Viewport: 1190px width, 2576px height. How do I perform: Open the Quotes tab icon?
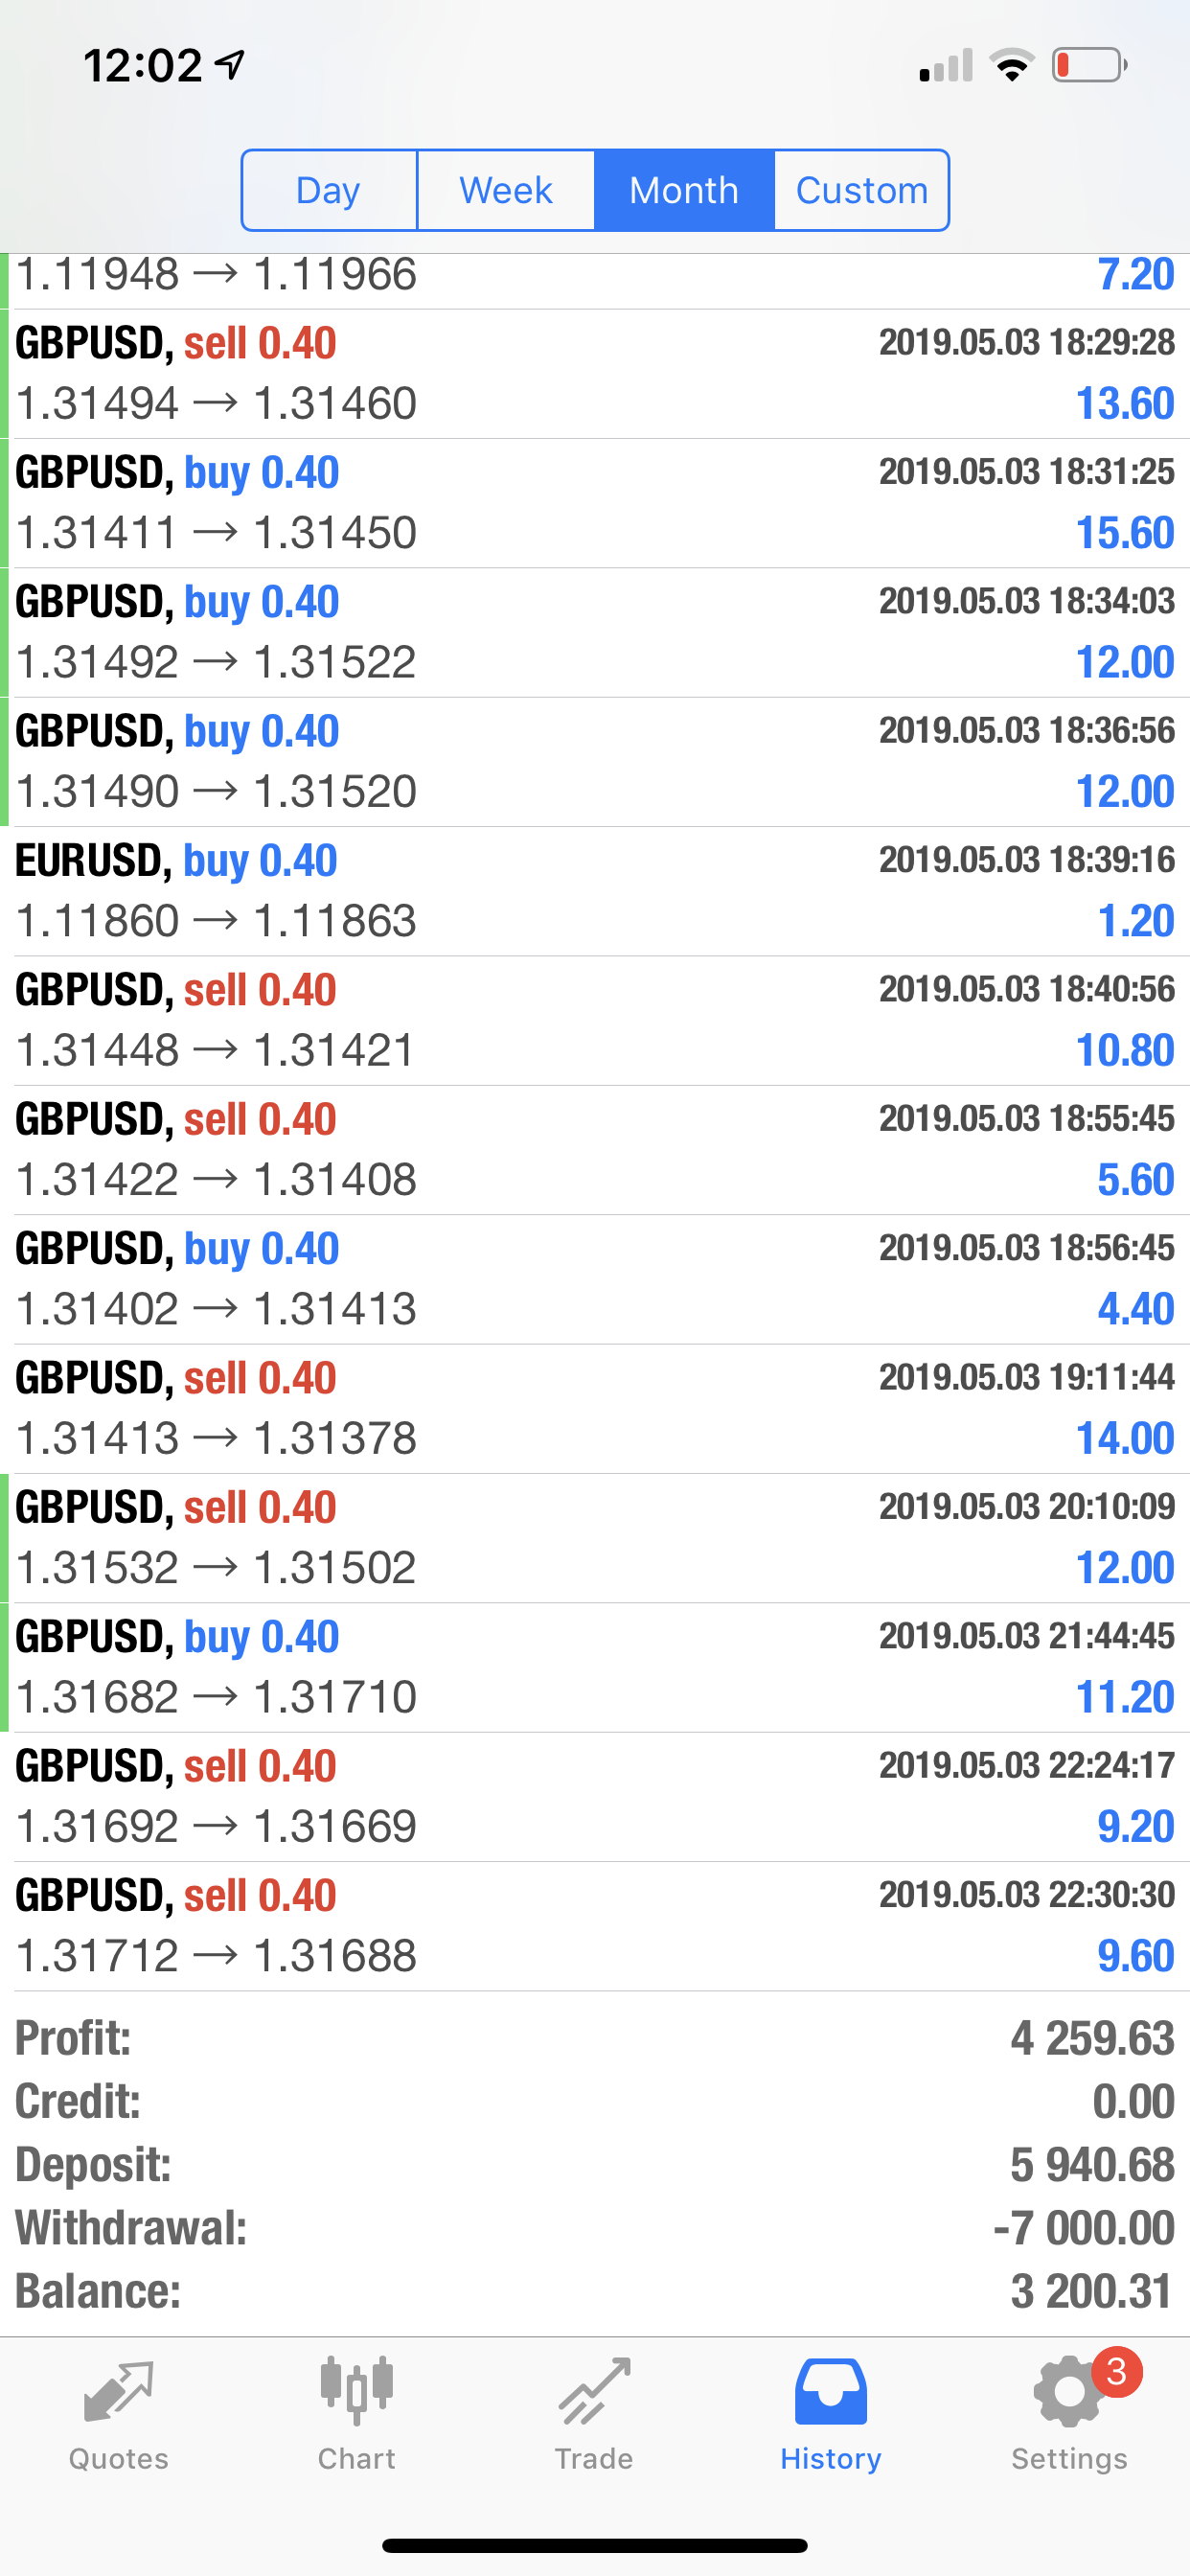pyautogui.click(x=118, y=2393)
